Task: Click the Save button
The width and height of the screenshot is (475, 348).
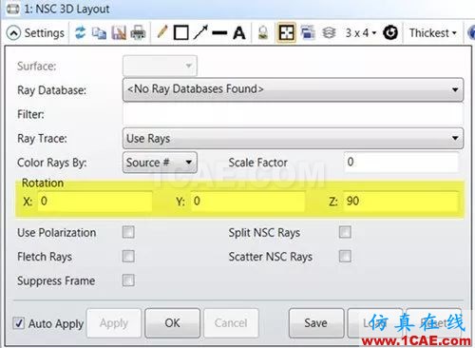Action: (316, 323)
